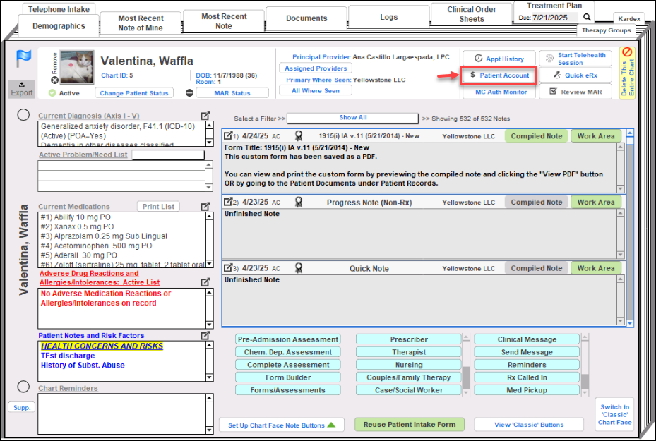Open the Clinical Order Sheets tab
This screenshot has height=441, width=656.
pyautogui.click(x=472, y=14)
